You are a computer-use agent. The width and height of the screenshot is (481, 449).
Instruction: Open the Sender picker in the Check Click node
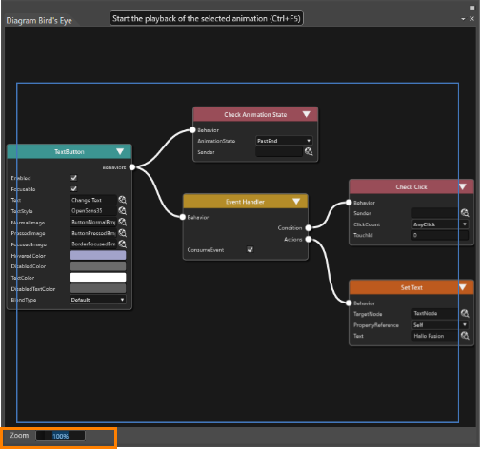(465, 213)
